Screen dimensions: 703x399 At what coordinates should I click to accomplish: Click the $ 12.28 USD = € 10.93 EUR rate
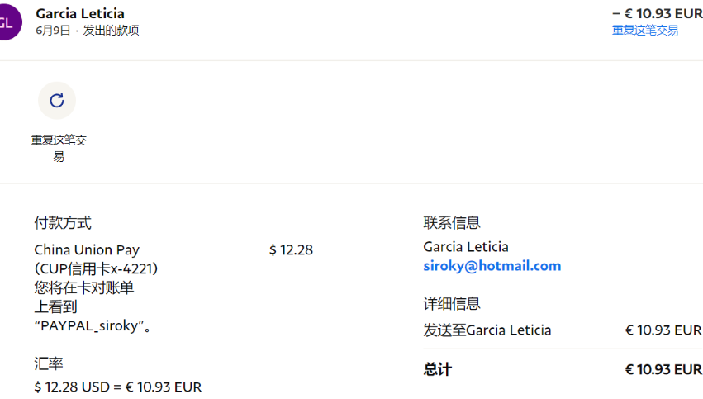pyautogui.click(x=118, y=387)
